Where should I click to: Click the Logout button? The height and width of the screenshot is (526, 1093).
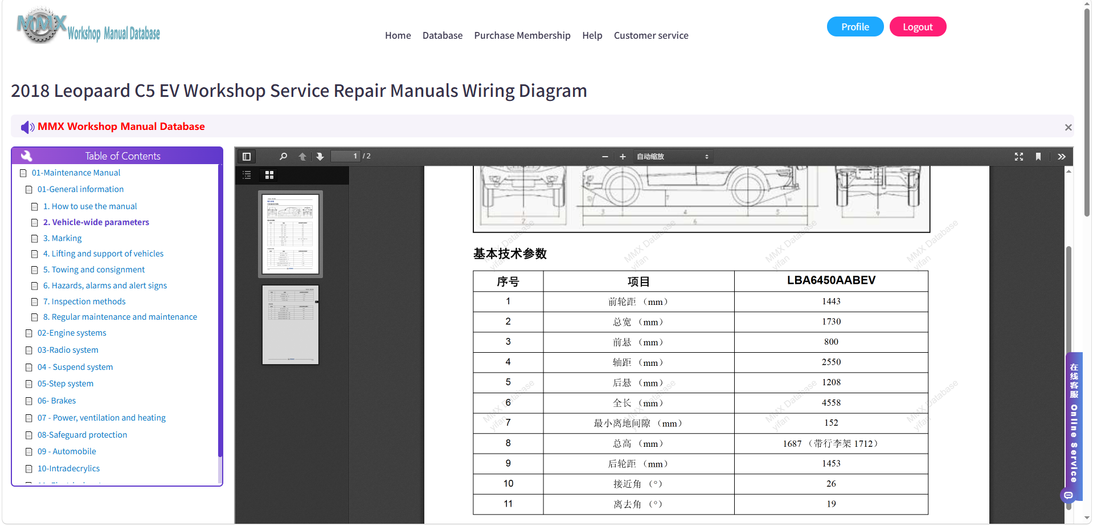[x=918, y=27]
